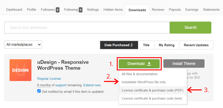Click the green Download dropdown button
Image resolution: width=223 pixels, height=108 pixels.
pos(139,64)
